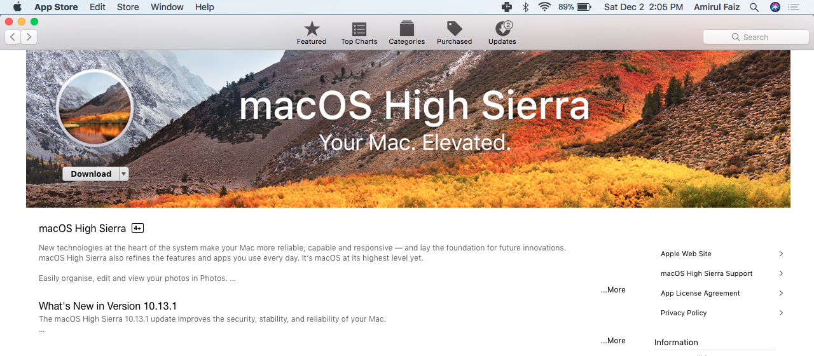Open the Download button dropdown arrow
The width and height of the screenshot is (814, 356).
(x=124, y=174)
